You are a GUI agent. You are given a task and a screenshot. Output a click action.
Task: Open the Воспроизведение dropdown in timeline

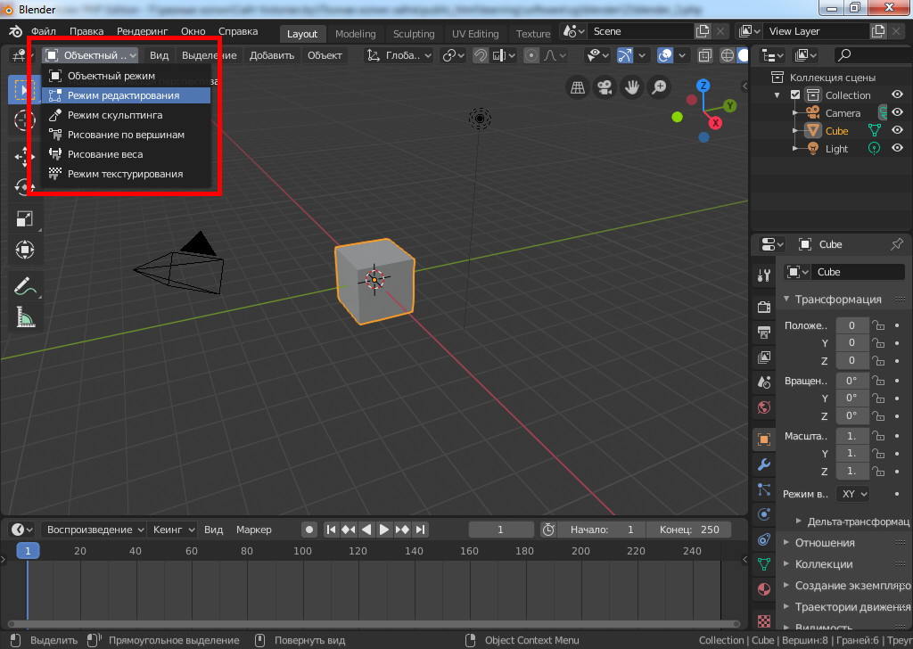pyautogui.click(x=95, y=530)
